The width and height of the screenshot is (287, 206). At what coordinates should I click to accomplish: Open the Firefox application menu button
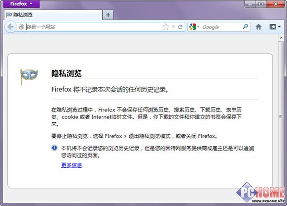pos(21,4)
